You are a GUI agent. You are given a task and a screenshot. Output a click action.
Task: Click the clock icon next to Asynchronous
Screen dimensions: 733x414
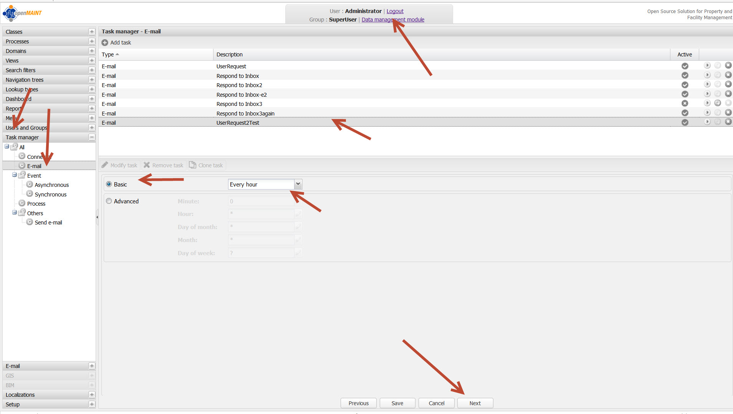[30, 185]
